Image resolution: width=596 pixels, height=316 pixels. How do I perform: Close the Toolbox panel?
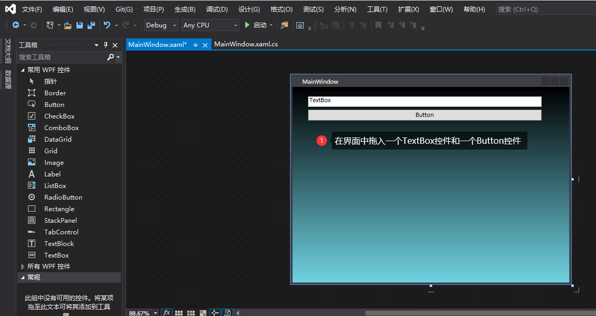tap(115, 45)
